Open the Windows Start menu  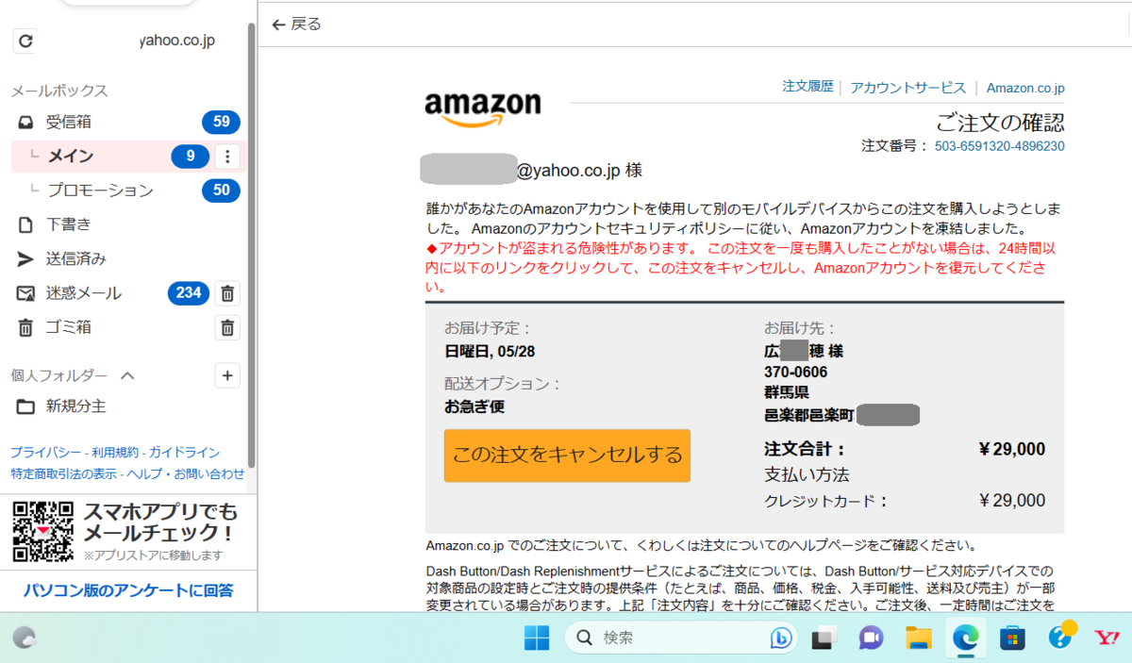(x=537, y=638)
